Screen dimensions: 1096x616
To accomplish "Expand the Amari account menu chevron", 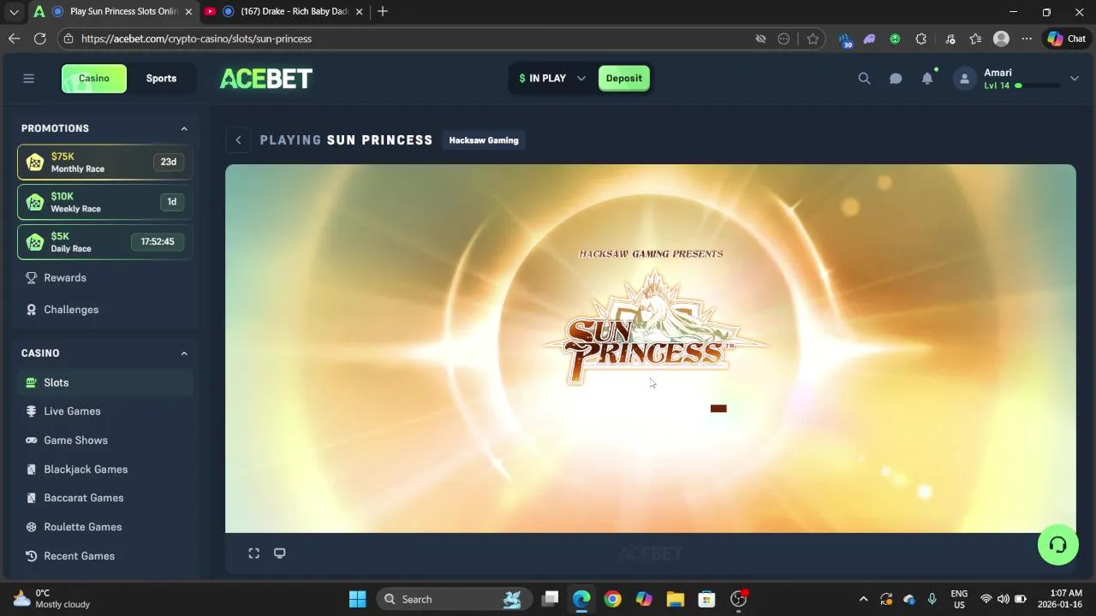I will (x=1074, y=79).
